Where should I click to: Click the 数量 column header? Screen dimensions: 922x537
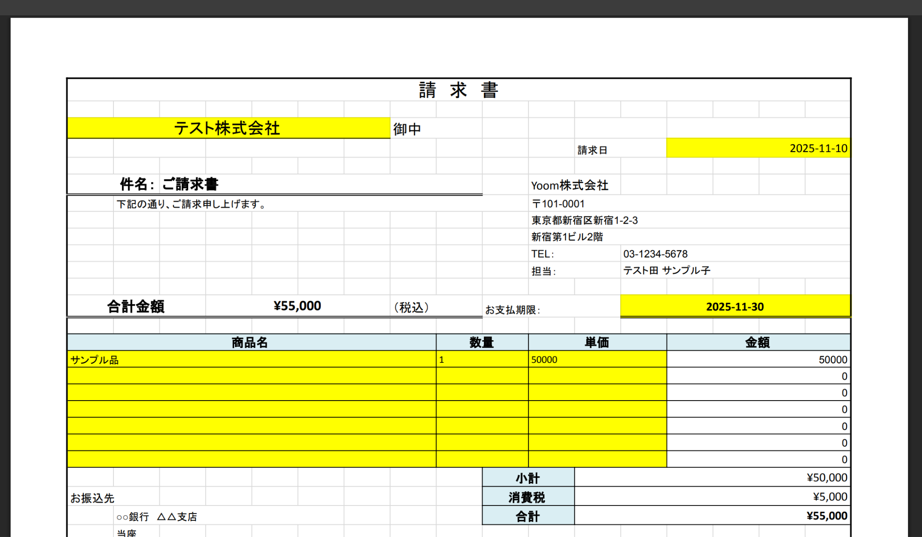482,343
